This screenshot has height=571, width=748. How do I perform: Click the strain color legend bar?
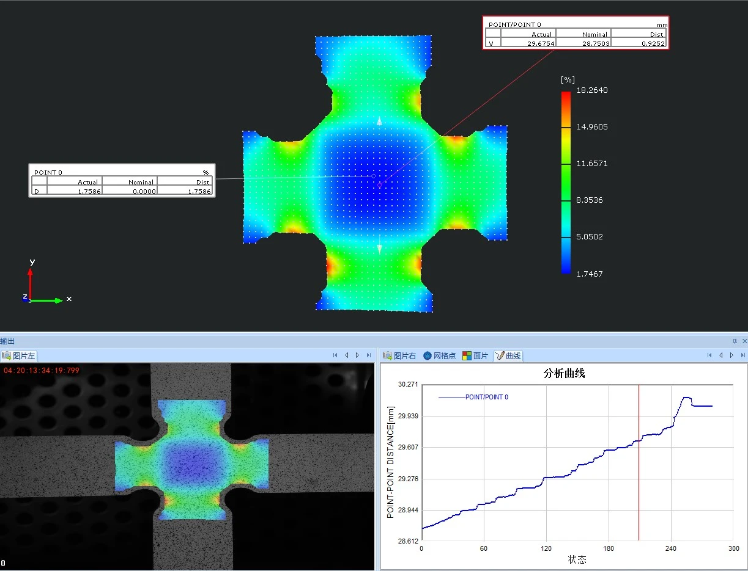click(566, 182)
